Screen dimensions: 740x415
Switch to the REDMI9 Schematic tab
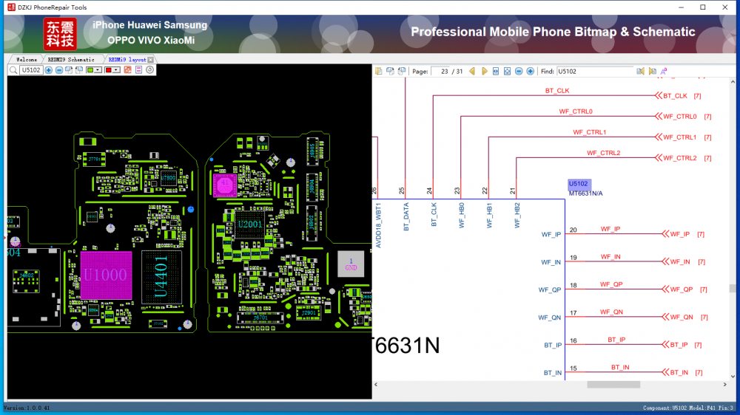71,59
